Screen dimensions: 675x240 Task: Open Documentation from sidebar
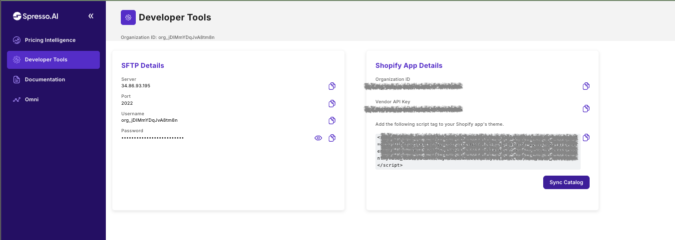[53, 79]
